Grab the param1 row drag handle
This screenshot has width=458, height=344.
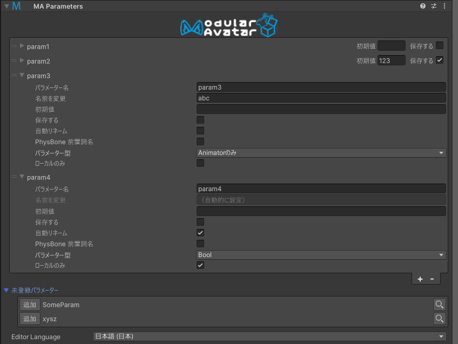coord(14,46)
